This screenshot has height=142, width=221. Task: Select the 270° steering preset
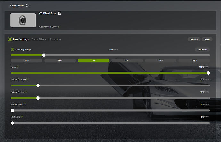pyautogui.click(x=26, y=61)
